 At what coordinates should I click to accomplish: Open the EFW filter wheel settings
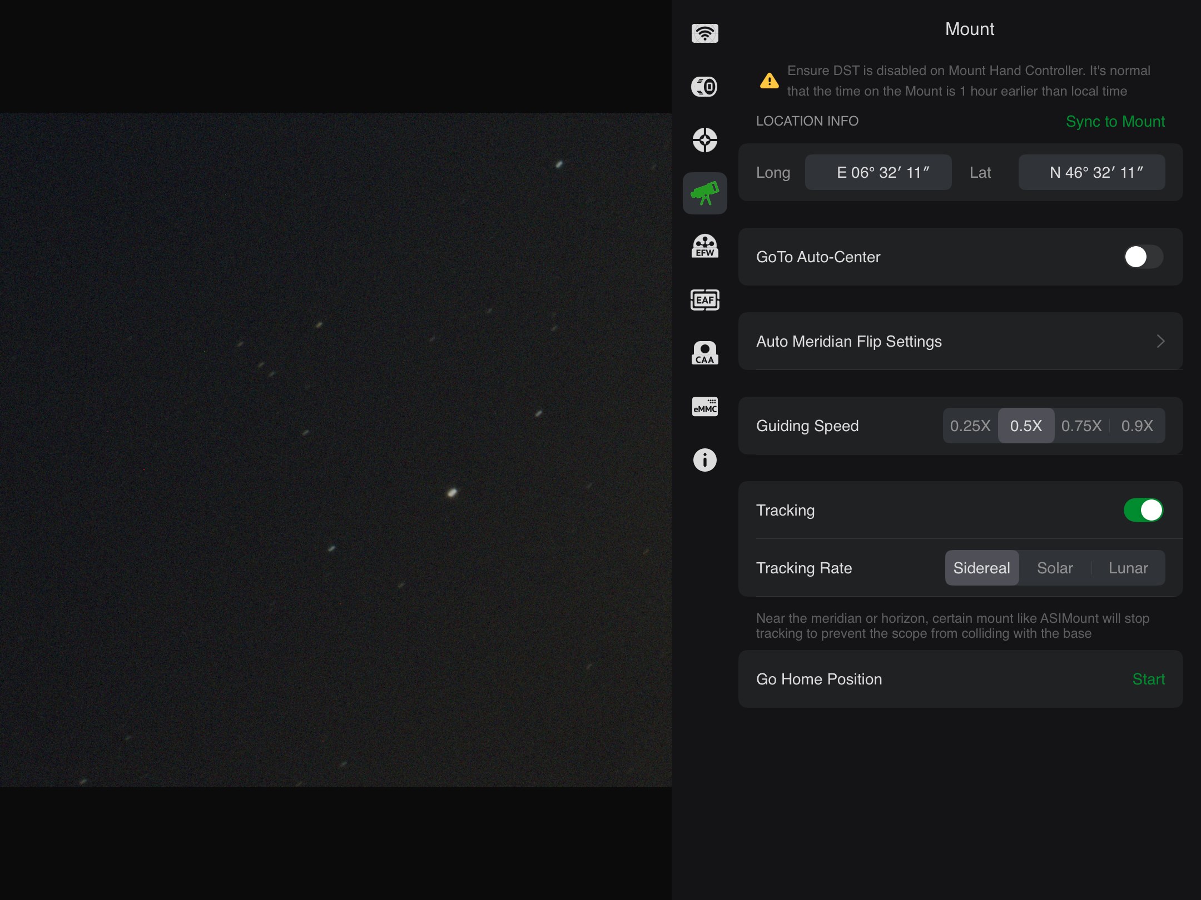coord(704,246)
